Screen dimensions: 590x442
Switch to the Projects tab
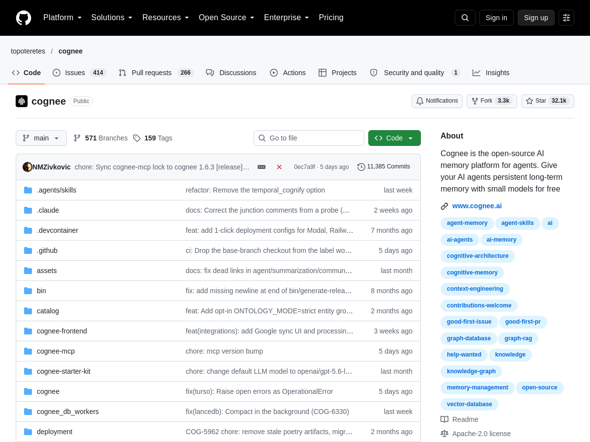[337, 73]
